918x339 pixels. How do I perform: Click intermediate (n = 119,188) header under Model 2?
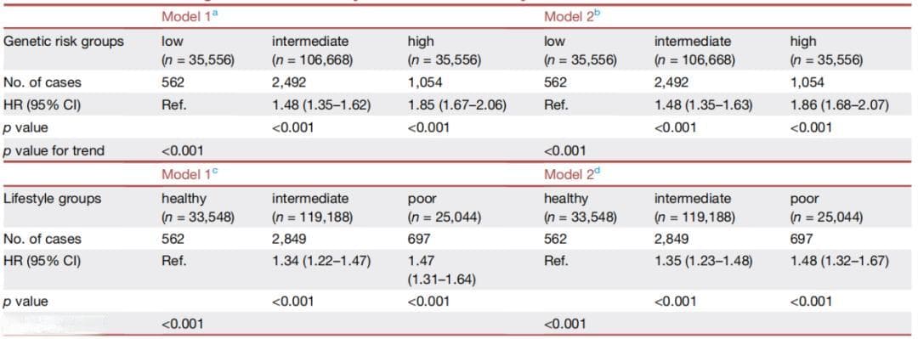tap(695, 208)
